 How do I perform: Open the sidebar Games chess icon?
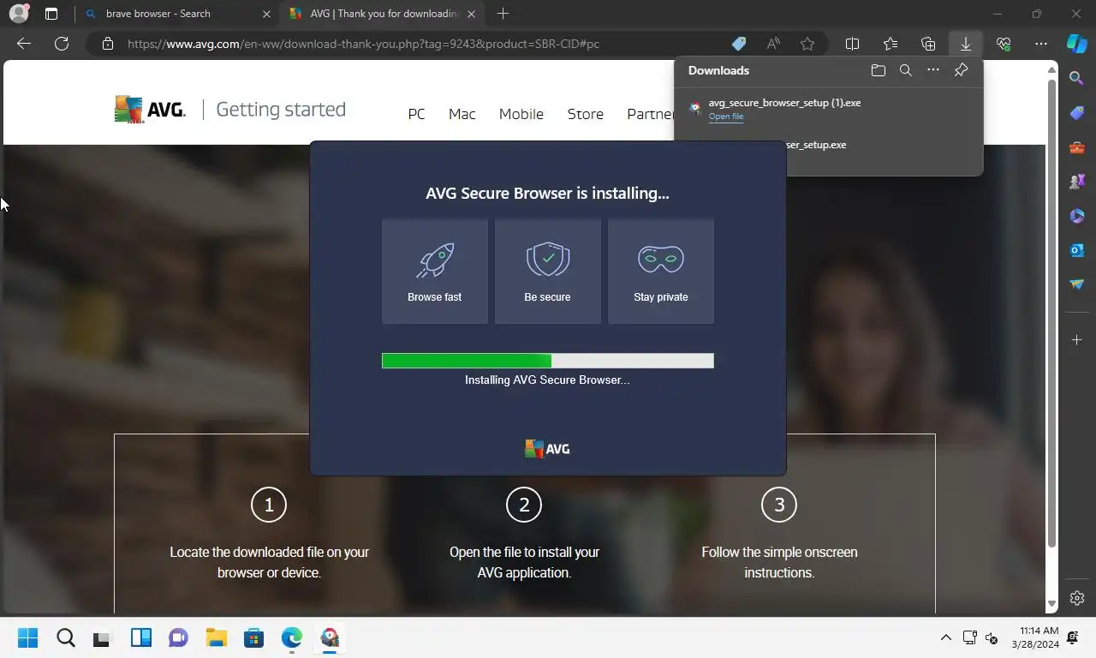click(1077, 182)
